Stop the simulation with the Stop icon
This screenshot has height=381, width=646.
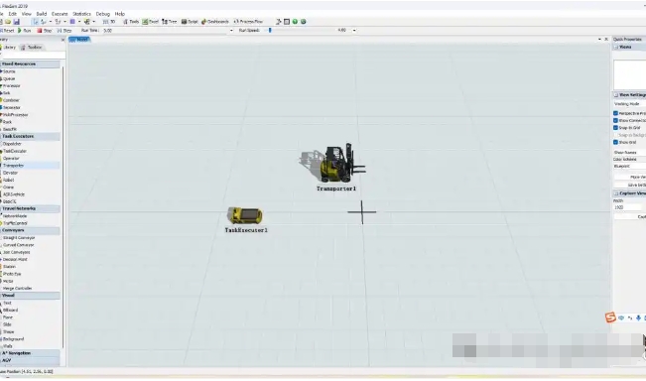(x=40, y=31)
